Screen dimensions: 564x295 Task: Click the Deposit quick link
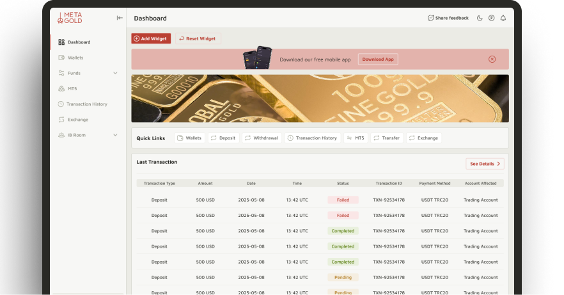coord(223,138)
